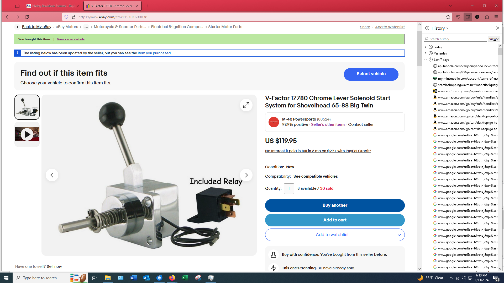Toggle the sidebar panel icon
The width and height of the screenshot is (504, 283).
tap(468, 17)
